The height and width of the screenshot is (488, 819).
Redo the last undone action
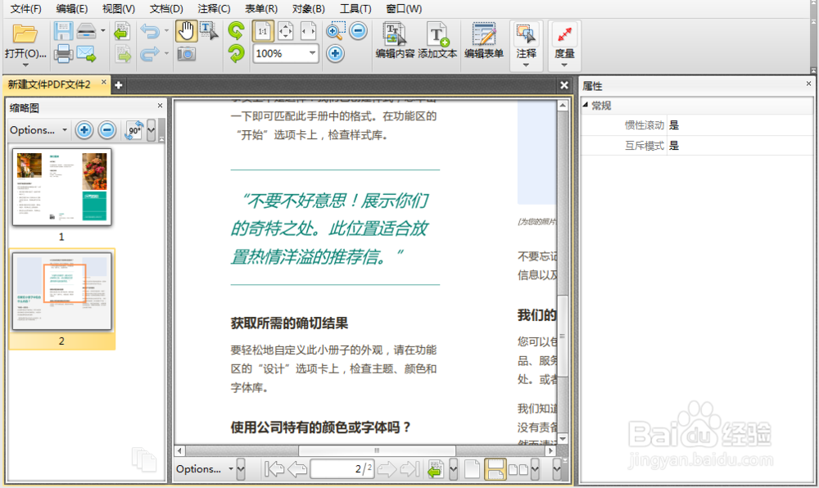point(150,54)
